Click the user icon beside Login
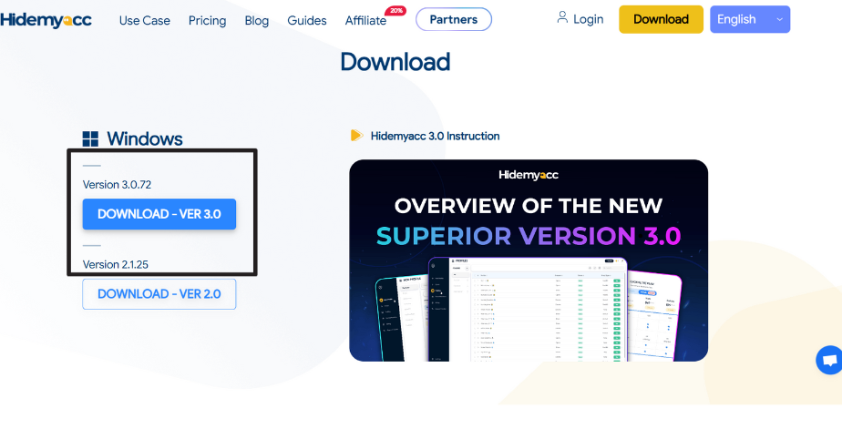Viewport: 842px width, 429px height. (562, 17)
